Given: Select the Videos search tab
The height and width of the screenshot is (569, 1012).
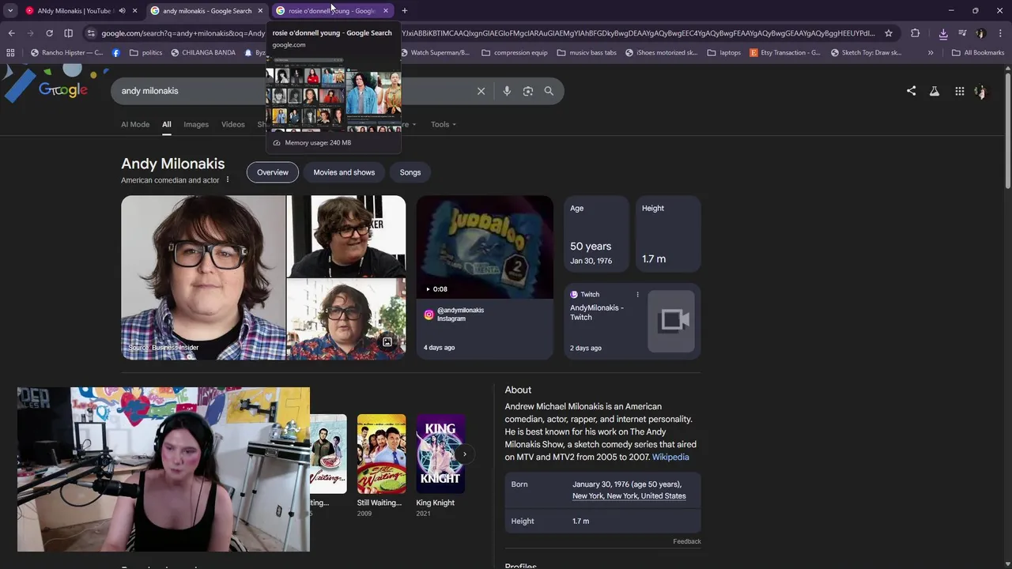Looking at the screenshot, I should [233, 124].
